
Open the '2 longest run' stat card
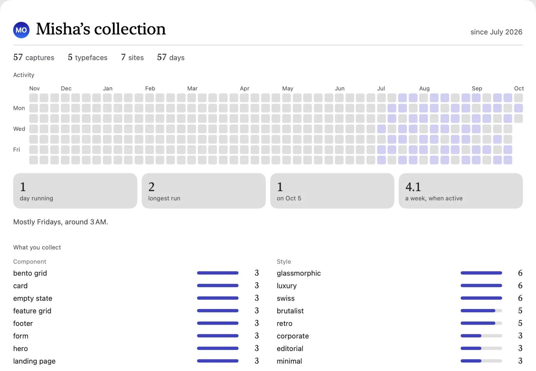204,191
